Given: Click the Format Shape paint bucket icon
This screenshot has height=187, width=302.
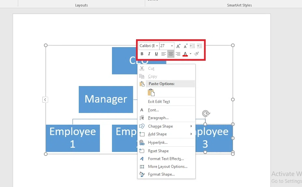Looking at the screenshot, I should click(x=142, y=174).
